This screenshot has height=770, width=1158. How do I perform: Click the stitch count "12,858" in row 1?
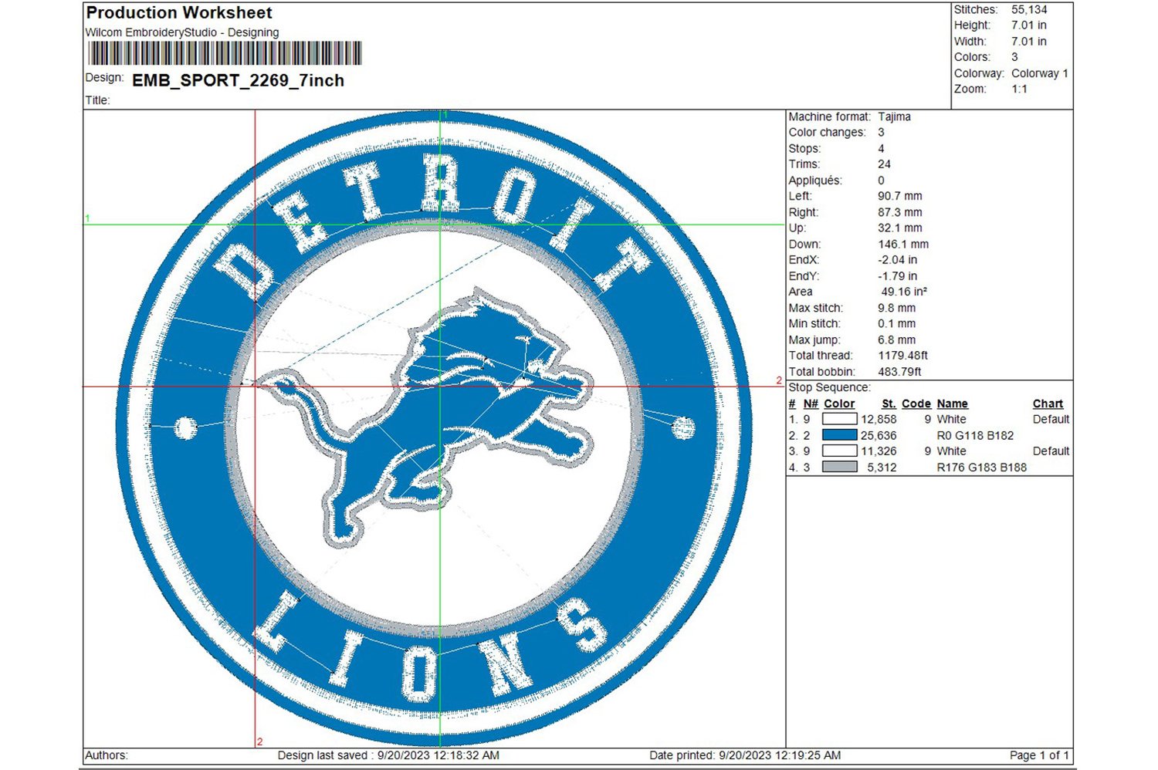tap(879, 419)
